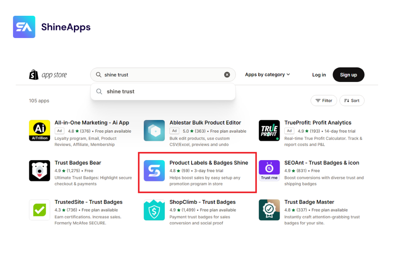394x269 pixels.
Task: Open the TrueProfit: Profit Analytics title
Action: (x=318, y=123)
